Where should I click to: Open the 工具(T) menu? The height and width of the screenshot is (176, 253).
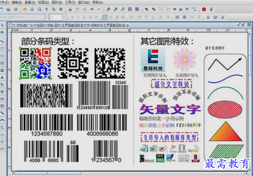click(x=70, y=2)
